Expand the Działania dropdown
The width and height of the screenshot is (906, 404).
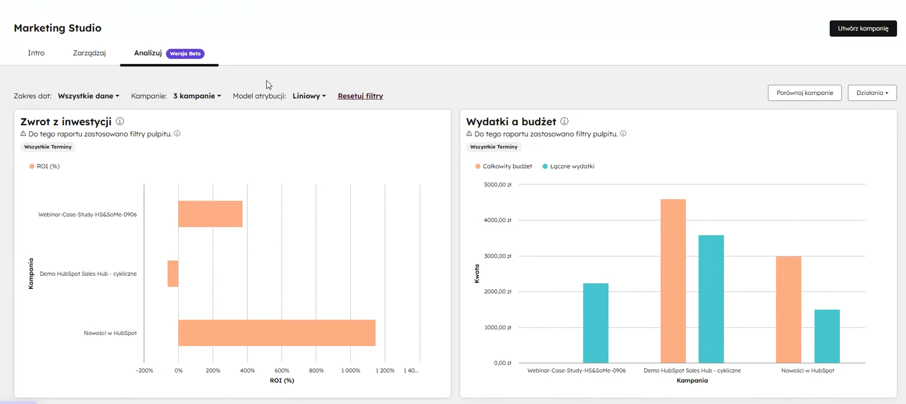coord(872,93)
